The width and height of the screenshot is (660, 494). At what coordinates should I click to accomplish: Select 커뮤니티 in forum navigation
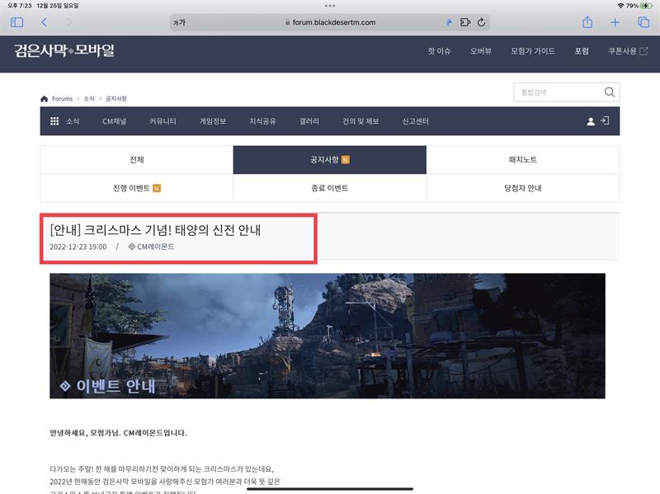coord(163,121)
